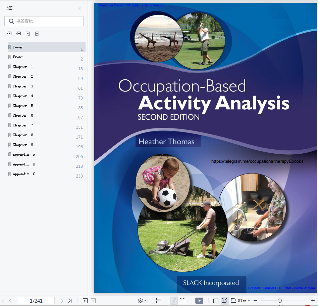Viewport: 318px width, 306px height.
Task: Jump to Chapter 4 bookmark
Action: pos(46,96)
